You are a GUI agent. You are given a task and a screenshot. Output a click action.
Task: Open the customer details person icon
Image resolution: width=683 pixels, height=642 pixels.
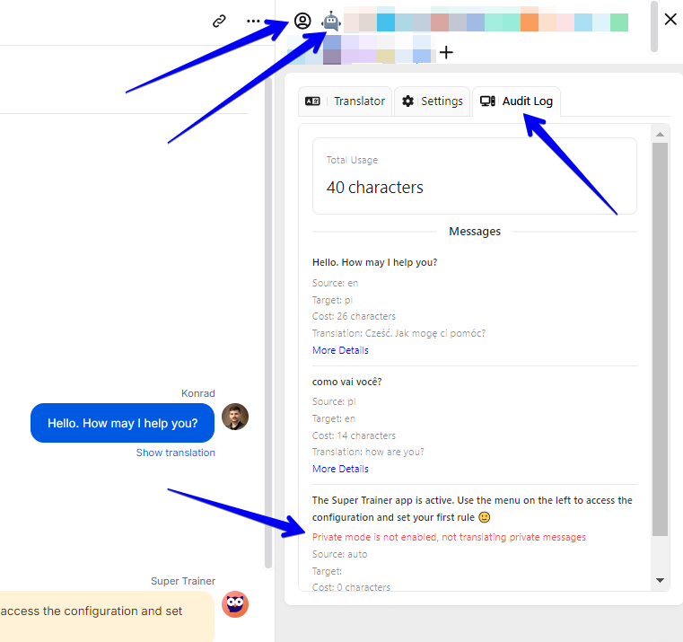302,21
